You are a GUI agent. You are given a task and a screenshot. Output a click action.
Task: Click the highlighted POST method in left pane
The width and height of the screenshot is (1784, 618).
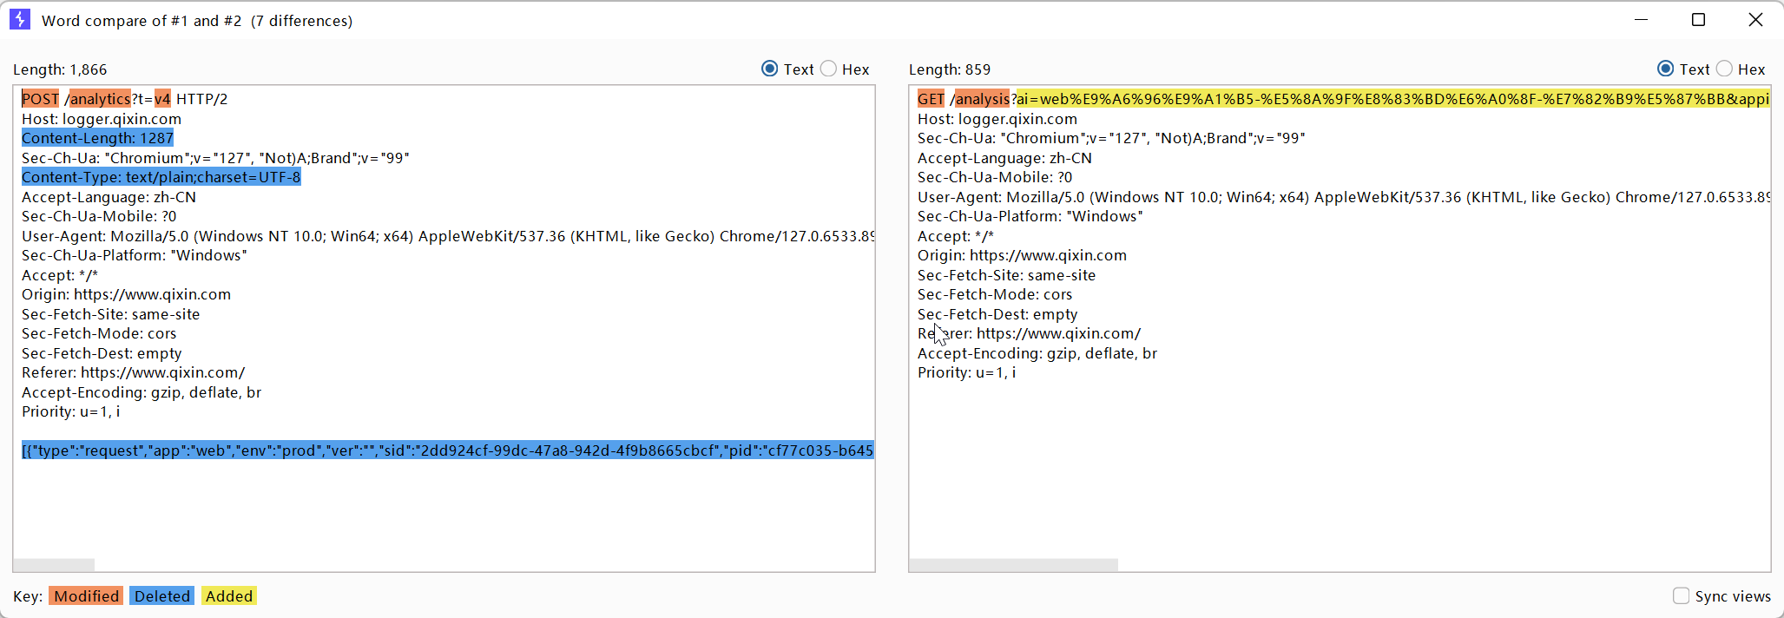click(x=40, y=99)
